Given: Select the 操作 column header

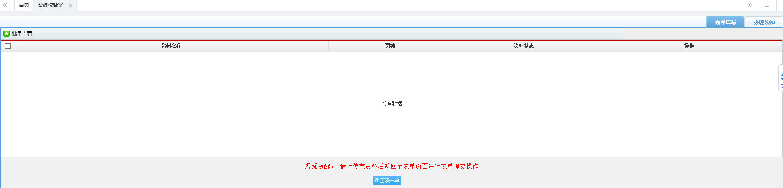Looking at the screenshot, I should [688, 46].
